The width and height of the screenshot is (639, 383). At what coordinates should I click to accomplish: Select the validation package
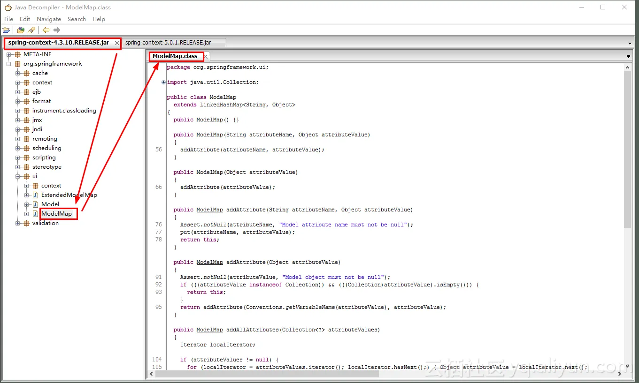pos(46,223)
